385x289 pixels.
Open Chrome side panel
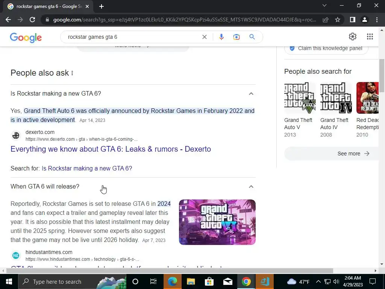tap(353, 20)
